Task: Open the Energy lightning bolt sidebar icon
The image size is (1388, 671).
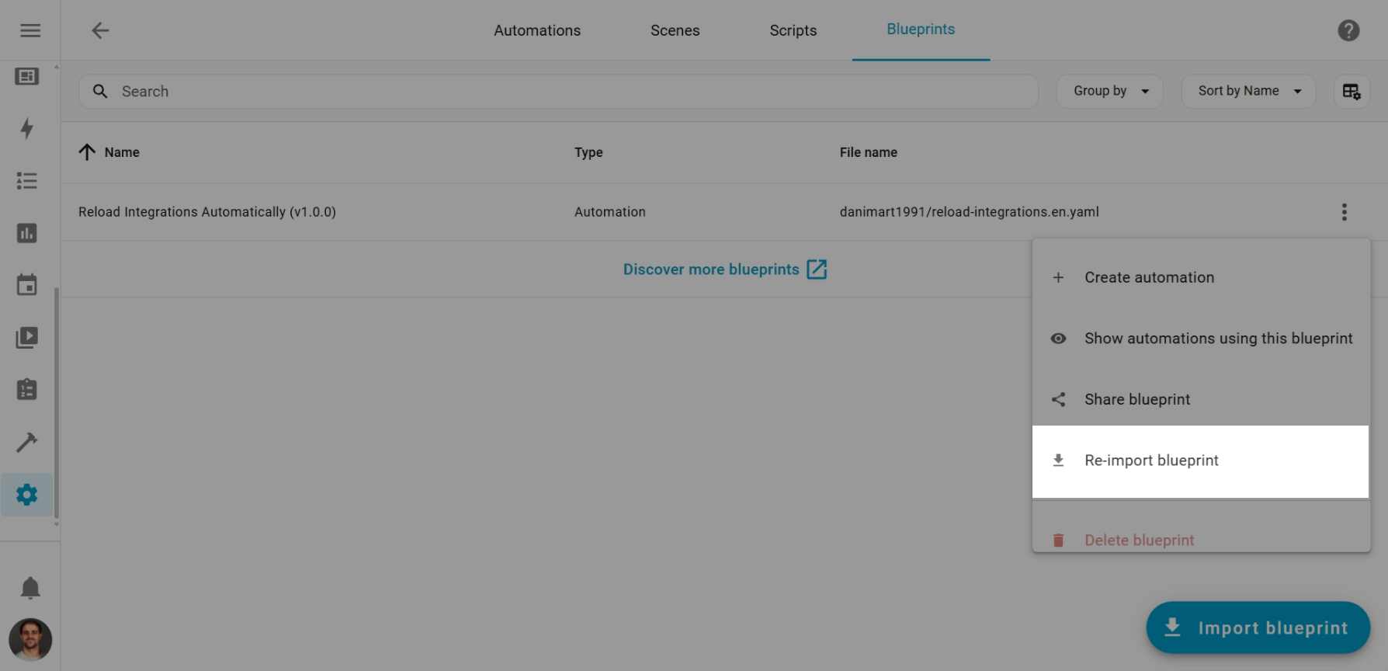Action: [27, 128]
